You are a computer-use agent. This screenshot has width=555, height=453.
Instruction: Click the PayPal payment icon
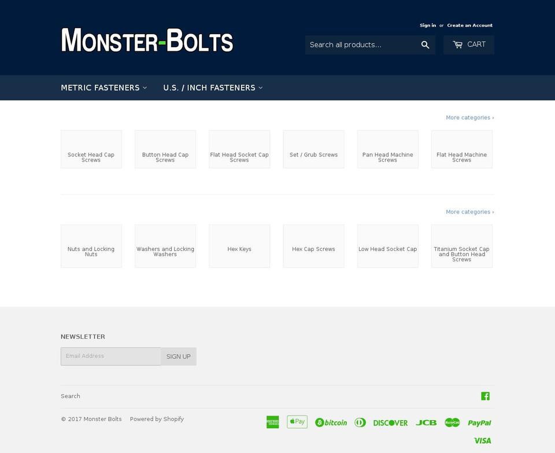[x=479, y=423]
